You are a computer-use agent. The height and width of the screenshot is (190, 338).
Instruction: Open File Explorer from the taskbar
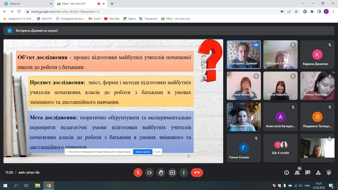click(37, 186)
